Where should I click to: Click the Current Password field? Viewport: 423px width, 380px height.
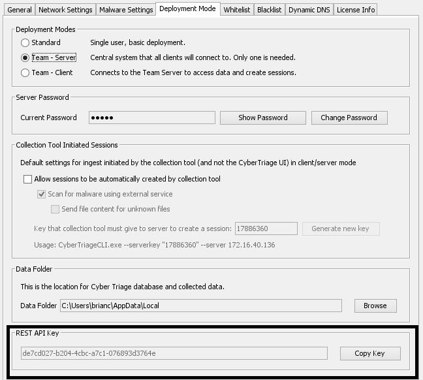(x=152, y=118)
